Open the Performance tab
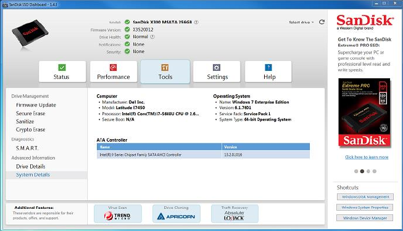The width and height of the screenshot is (403, 231). tap(114, 71)
